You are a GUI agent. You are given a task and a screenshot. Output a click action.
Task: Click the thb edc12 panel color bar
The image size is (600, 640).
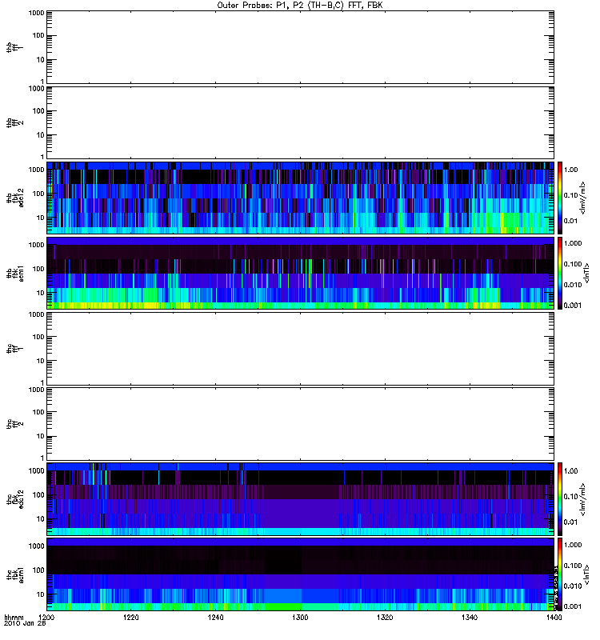click(x=560, y=198)
